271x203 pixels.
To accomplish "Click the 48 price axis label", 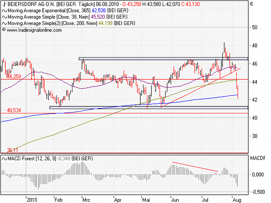I will click(255, 46).
